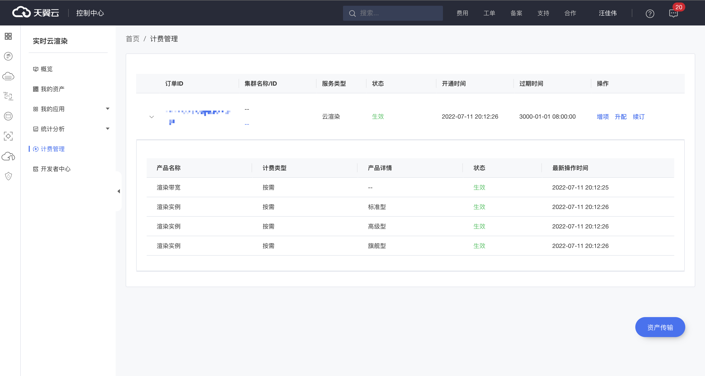
Task: Click the cluster ID dashes link
Action: [x=247, y=124]
